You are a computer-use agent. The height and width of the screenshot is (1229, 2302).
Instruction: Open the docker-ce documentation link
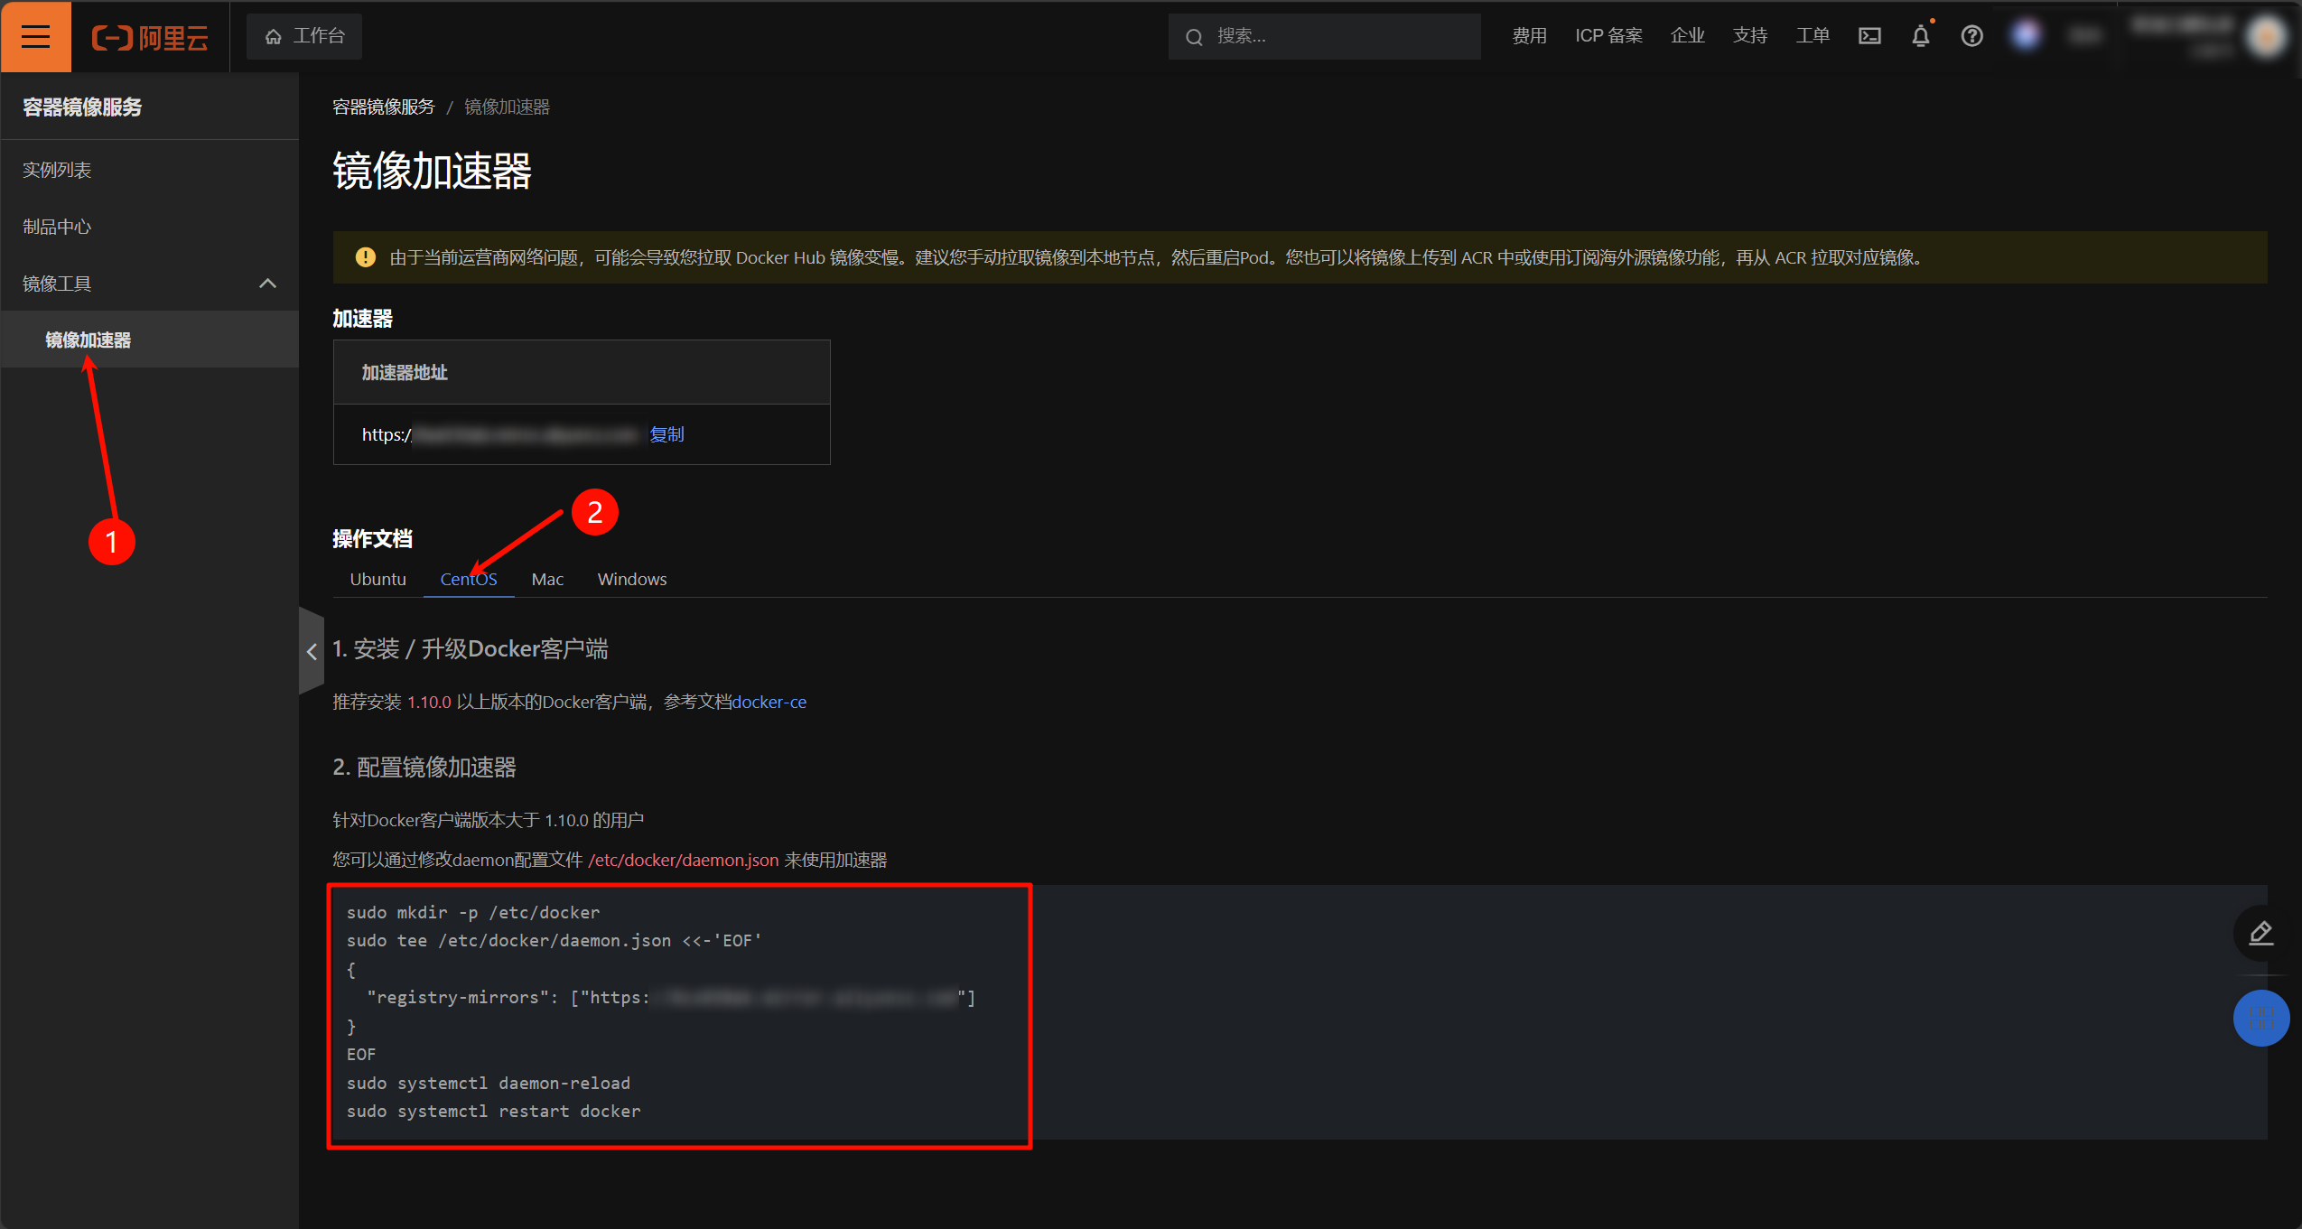(x=769, y=702)
